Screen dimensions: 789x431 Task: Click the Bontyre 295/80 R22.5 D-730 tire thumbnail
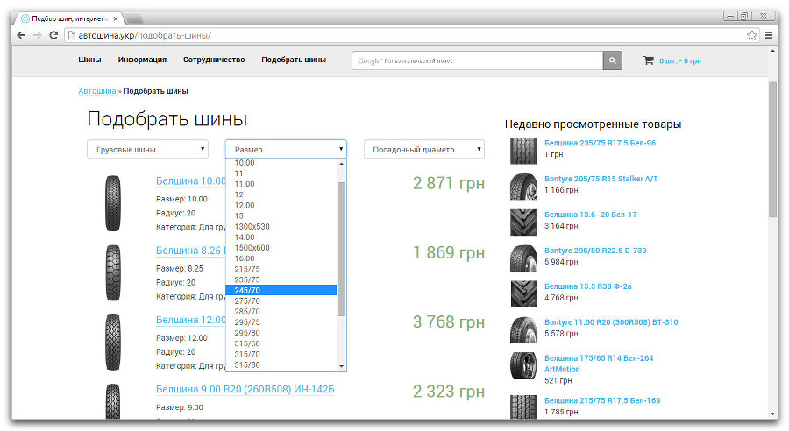[x=523, y=258]
